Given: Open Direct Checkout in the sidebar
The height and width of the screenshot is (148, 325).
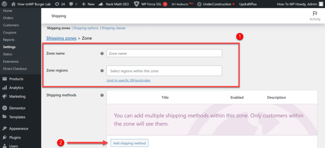Looking at the screenshot, I should click(x=15, y=69).
